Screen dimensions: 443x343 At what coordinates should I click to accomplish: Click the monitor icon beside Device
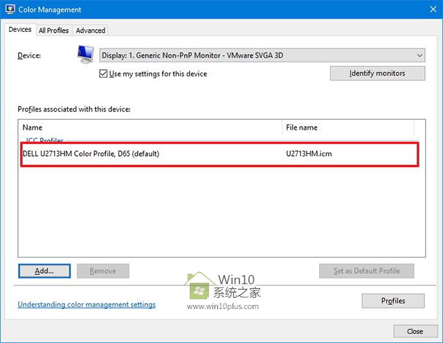pyautogui.click(x=86, y=54)
